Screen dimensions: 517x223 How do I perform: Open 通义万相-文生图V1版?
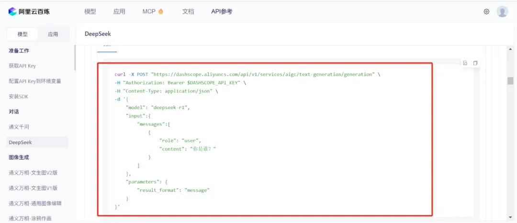point(34,188)
